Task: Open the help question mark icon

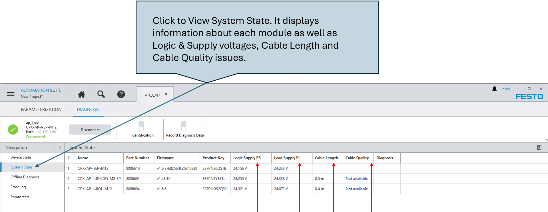Action: click(x=121, y=94)
